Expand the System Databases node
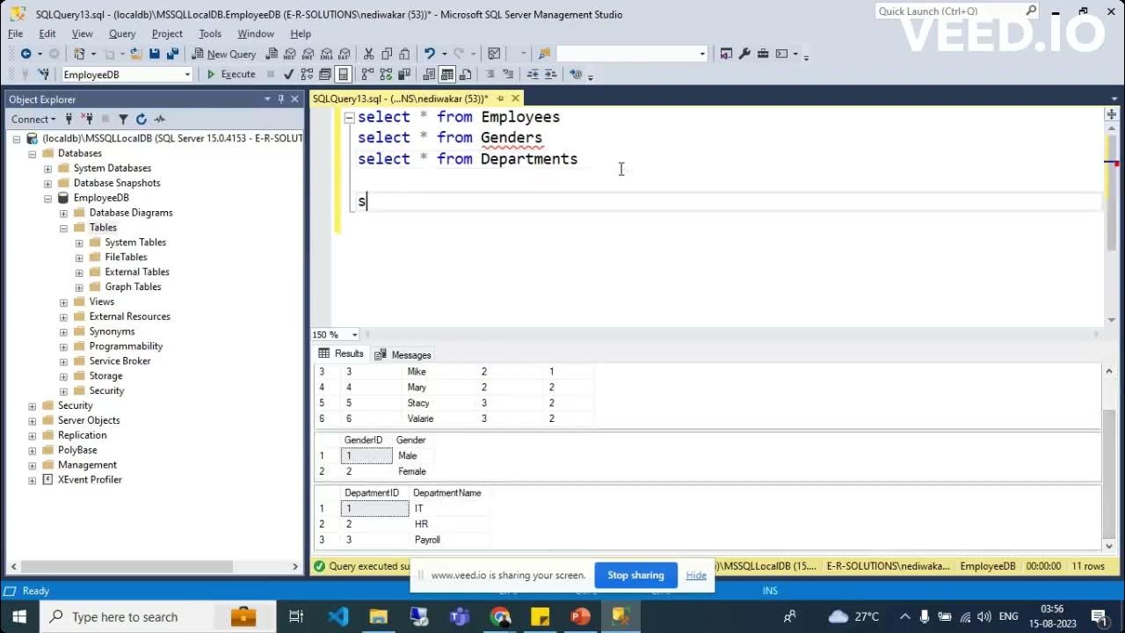 pos(47,168)
